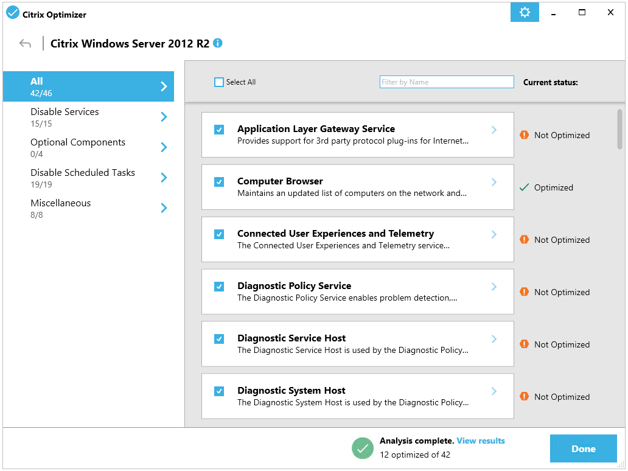
Task: Click the Diagnostic Service Host description text
Action: 353,350
